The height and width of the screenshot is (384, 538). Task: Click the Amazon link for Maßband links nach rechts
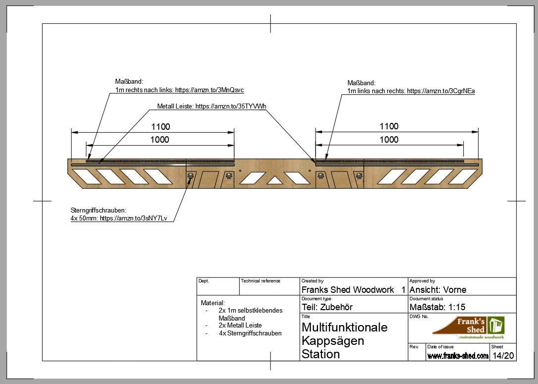pos(440,91)
